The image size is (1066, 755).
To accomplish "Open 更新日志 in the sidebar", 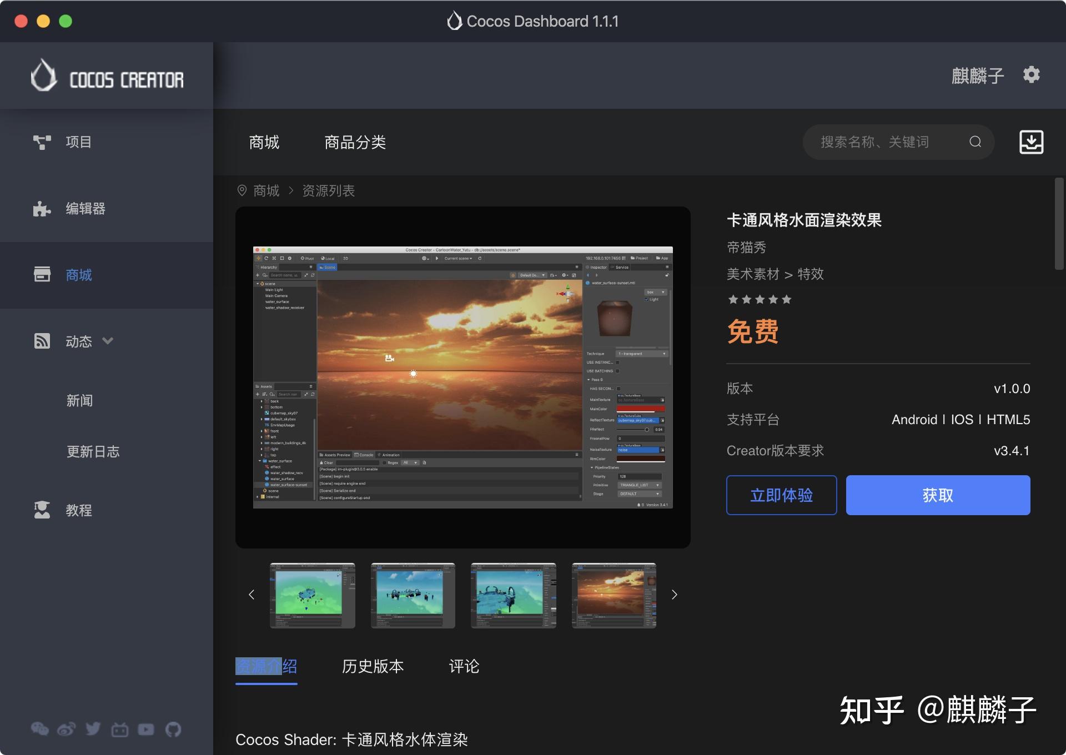I will click(x=93, y=451).
